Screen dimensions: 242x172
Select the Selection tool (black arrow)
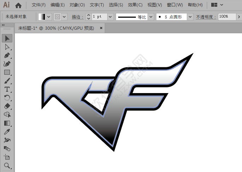click(x=7, y=39)
